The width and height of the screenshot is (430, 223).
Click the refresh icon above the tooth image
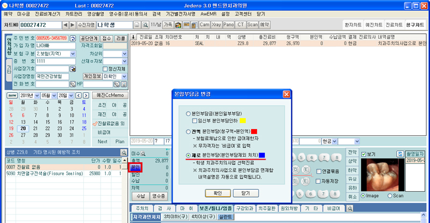[400, 154]
